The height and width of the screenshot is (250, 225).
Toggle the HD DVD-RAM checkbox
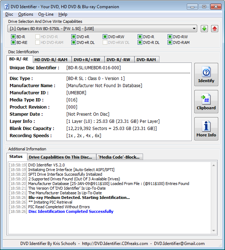37,42
